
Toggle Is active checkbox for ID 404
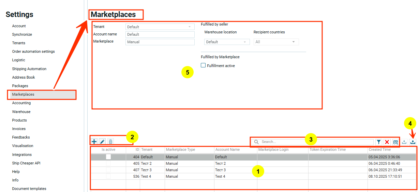click(108, 157)
